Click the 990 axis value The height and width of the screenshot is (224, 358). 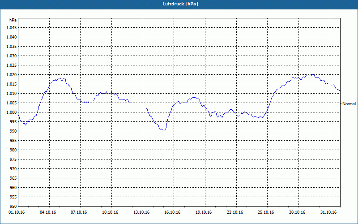tap(13, 131)
